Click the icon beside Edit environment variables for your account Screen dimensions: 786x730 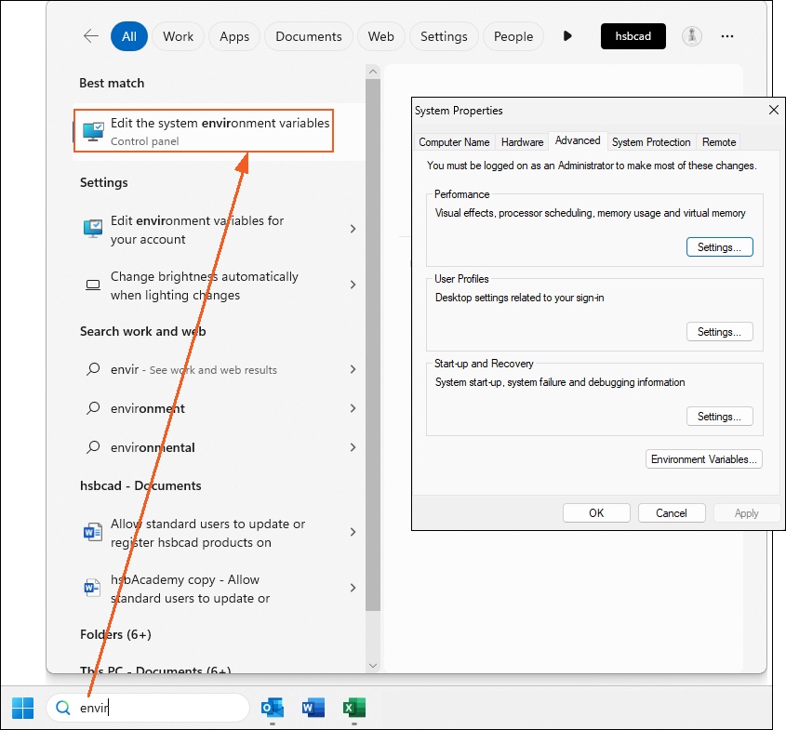tap(93, 229)
